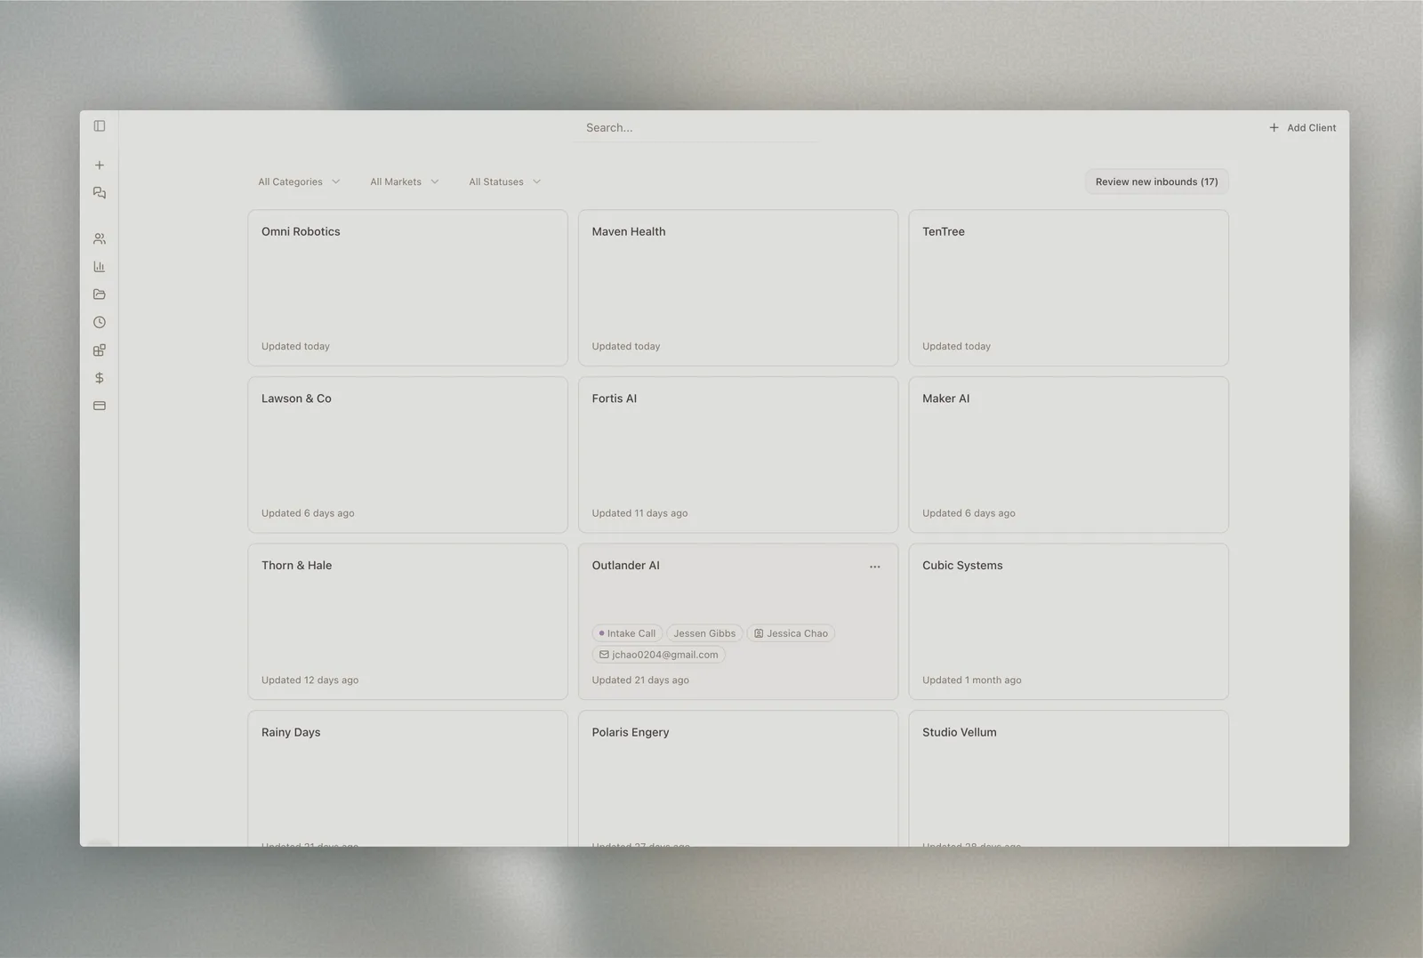Open the Omni Robotics client card
The image size is (1423, 958).
point(407,288)
